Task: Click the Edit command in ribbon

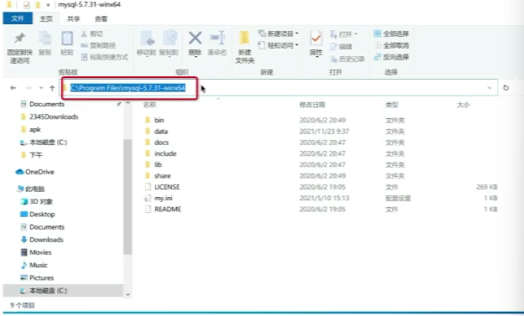Action: click(341, 46)
